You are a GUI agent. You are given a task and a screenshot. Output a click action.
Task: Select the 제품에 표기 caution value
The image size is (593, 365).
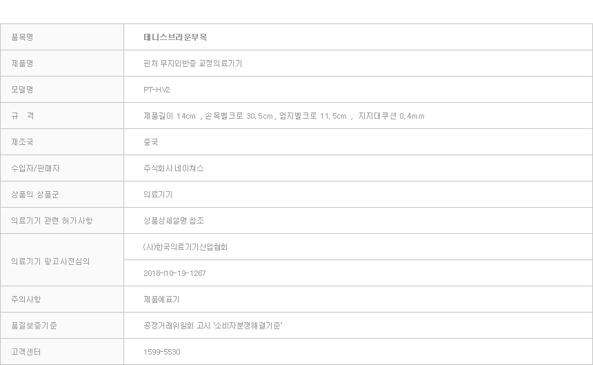click(x=161, y=299)
